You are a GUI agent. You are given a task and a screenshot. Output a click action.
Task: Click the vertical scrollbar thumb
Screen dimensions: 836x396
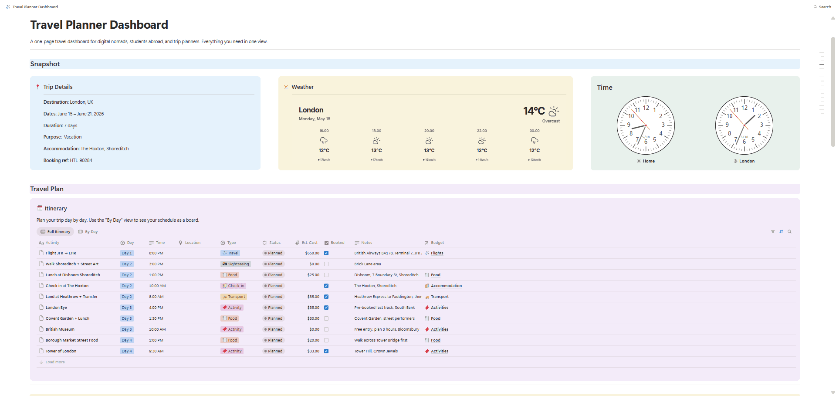(x=833, y=91)
